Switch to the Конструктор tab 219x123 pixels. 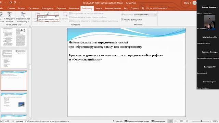click(x=48, y=8)
